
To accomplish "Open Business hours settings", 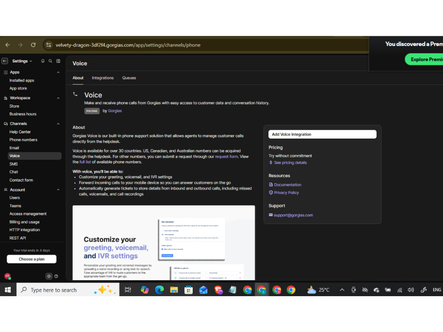I will click(x=23, y=114).
